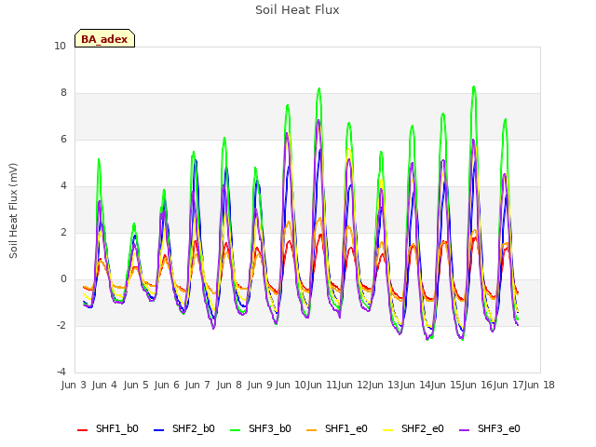Image resolution: width=596 pixels, height=447 pixels.
Task: Click the highest green peak near Jun 16
Action: [x=474, y=87]
